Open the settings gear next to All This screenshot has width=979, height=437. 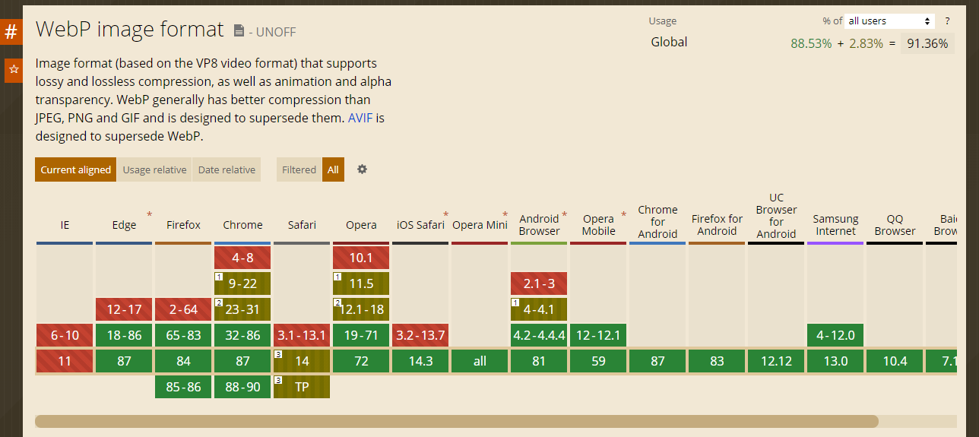(x=362, y=169)
